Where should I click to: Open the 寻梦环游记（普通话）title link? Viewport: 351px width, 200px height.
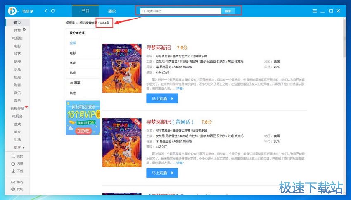[170, 122]
